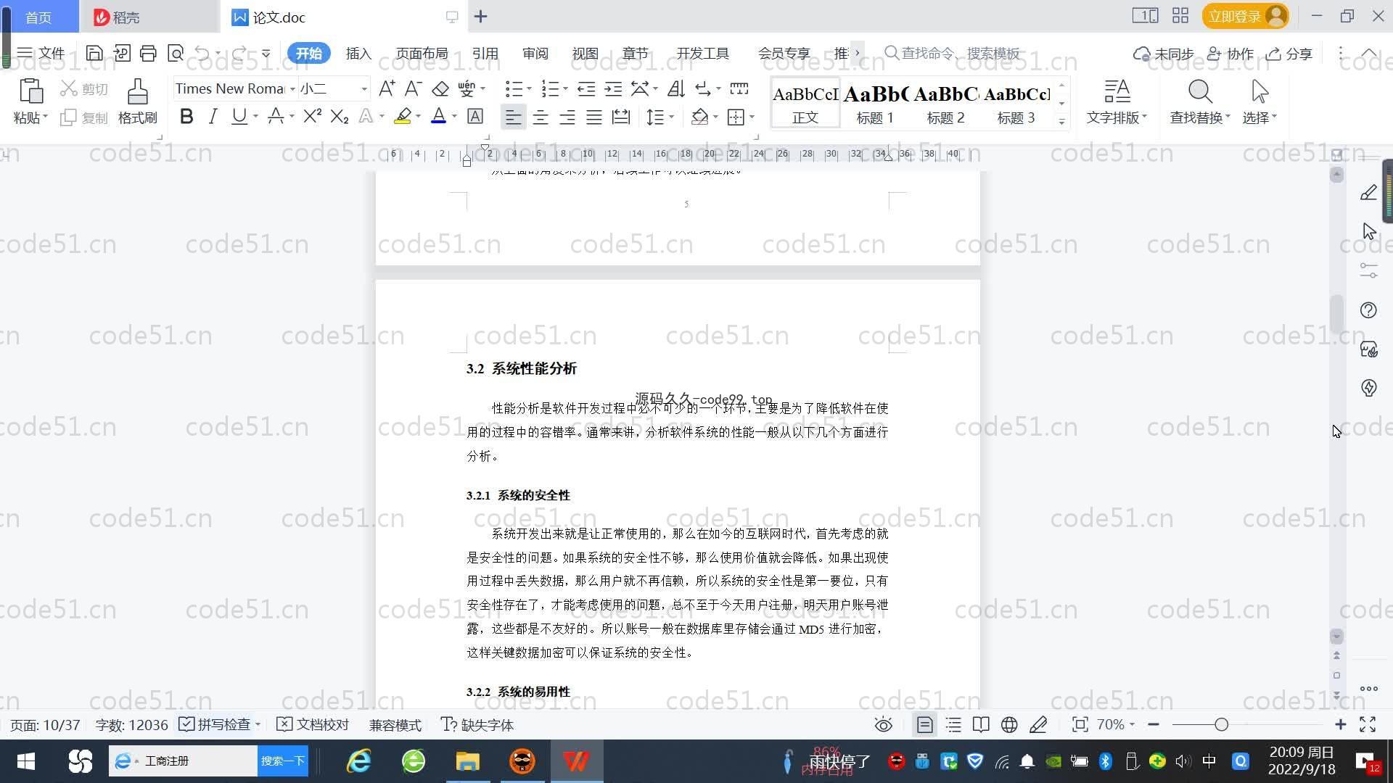Apply Subscript formatting

(x=340, y=116)
